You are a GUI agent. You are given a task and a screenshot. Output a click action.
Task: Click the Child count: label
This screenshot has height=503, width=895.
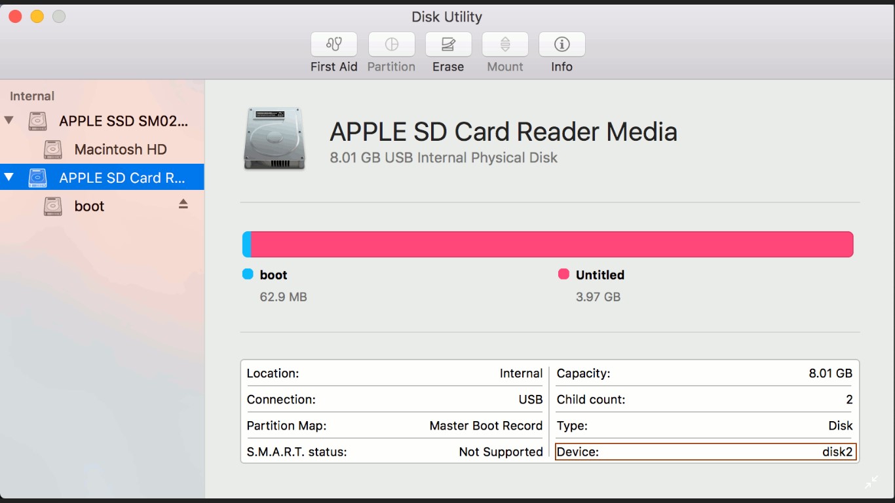tap(591, 400)
